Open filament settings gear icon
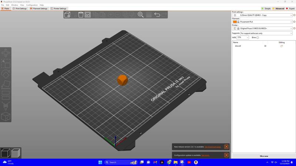296x166 pixels. click(294, 22)
